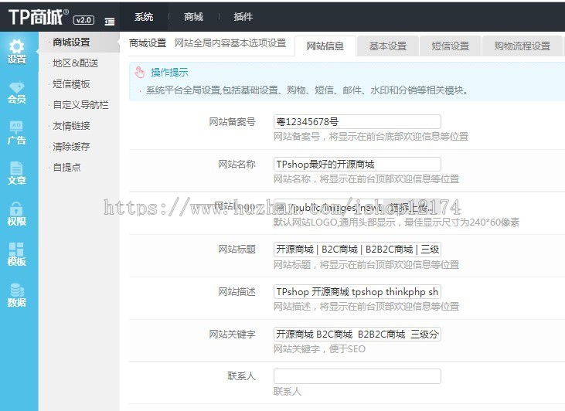Viewport: 565px width, 411px height.
Task: Click the 操作提示 hand pointer icon
Action: [x=139, y=73]
